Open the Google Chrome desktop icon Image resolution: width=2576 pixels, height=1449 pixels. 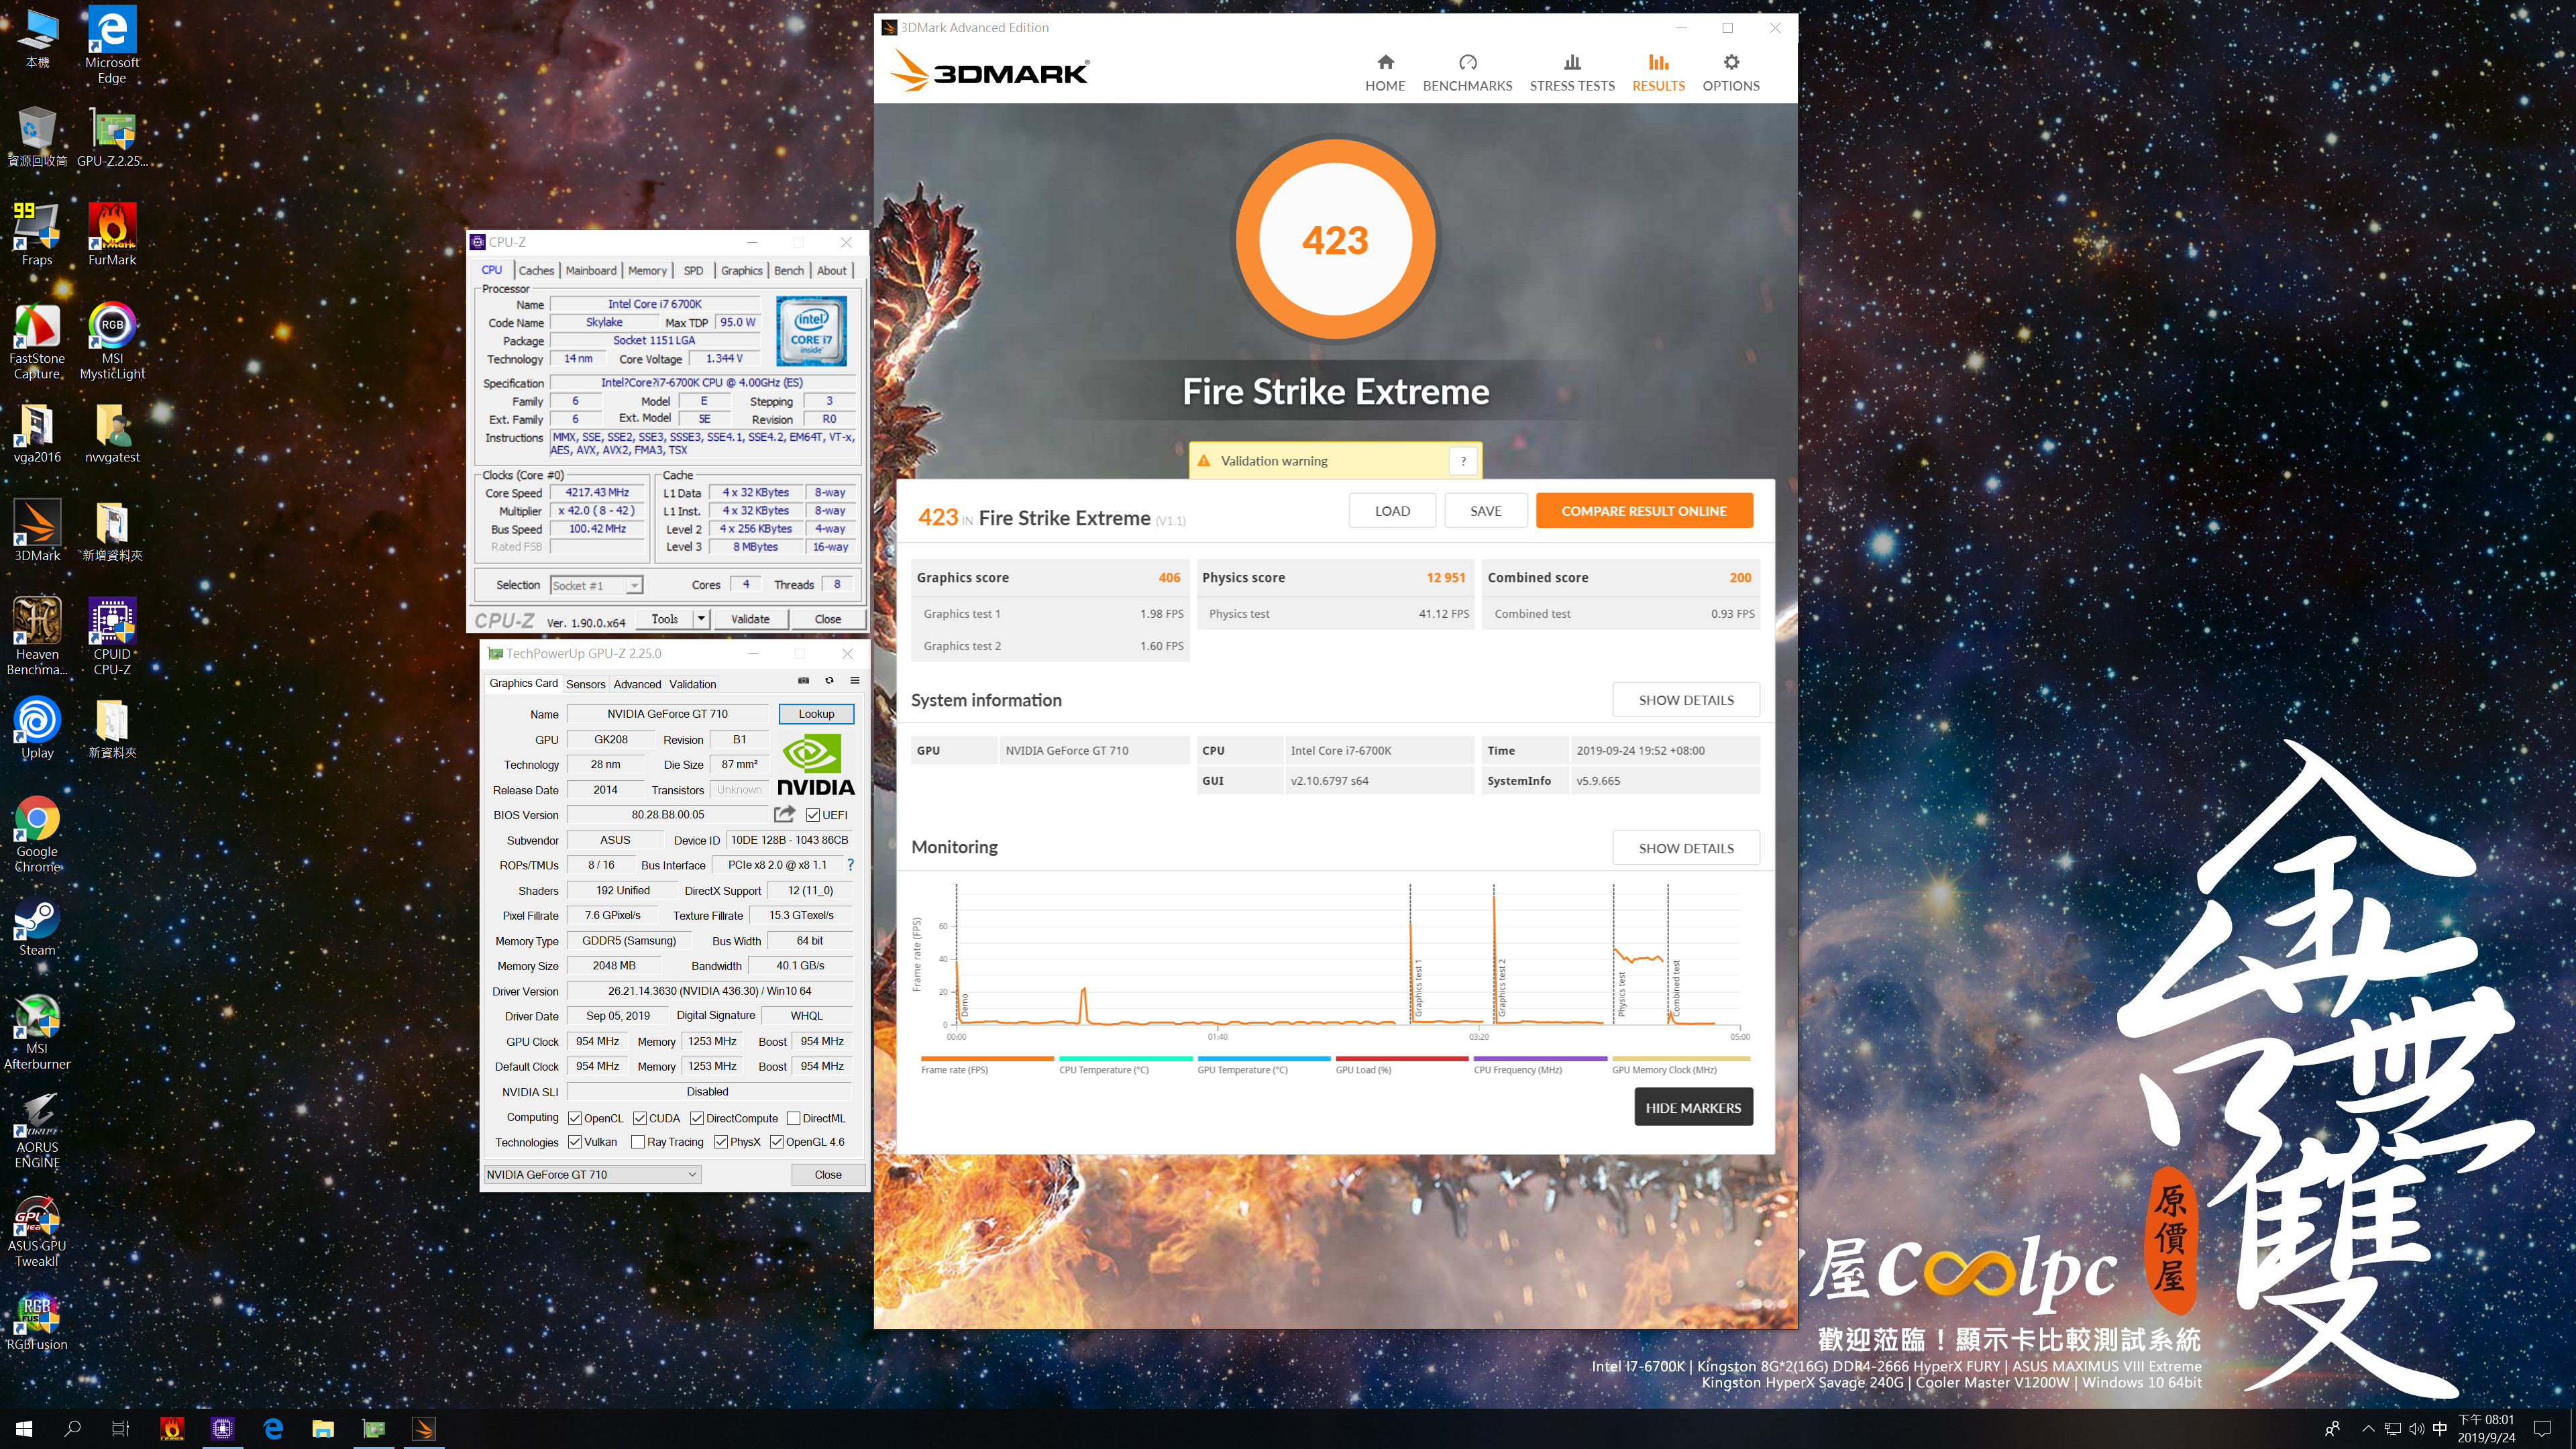(x=37, y=834)
